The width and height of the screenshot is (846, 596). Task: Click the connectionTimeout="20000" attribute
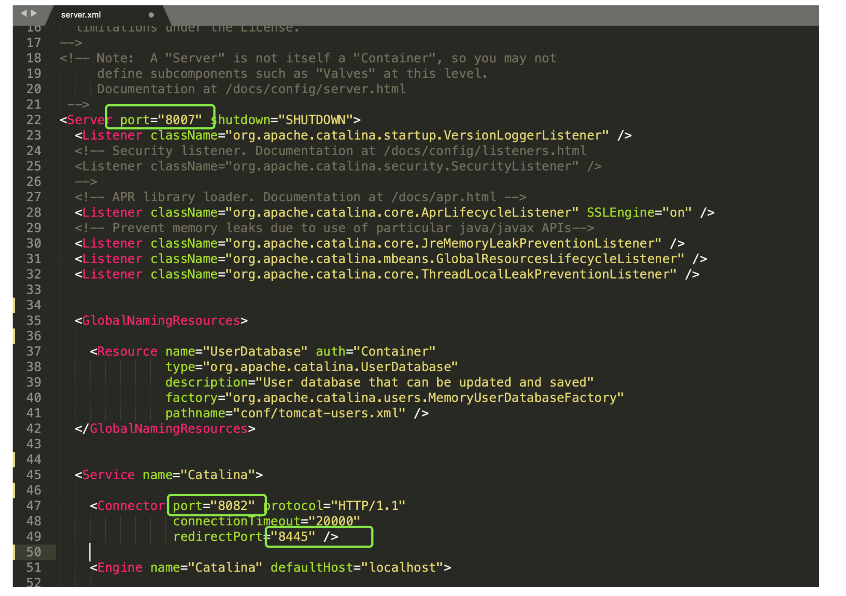point(266,521)
